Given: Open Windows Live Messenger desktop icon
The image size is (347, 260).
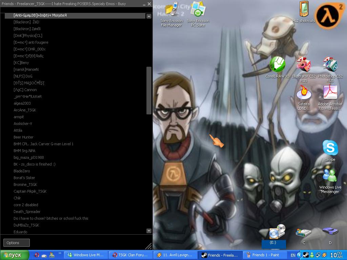Looking at the screenshot, I should (x=330, y=176).
